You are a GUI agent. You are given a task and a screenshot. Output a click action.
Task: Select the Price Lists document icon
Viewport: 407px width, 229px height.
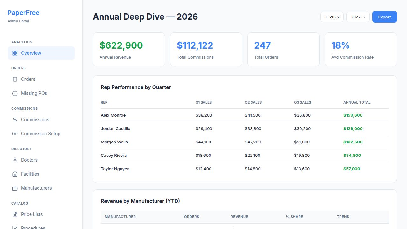(15, 214)
